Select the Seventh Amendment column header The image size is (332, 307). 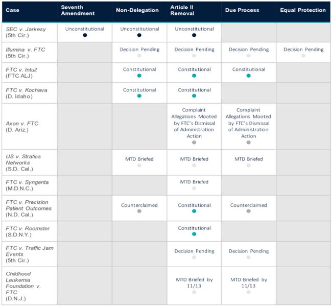click(78, 10)
